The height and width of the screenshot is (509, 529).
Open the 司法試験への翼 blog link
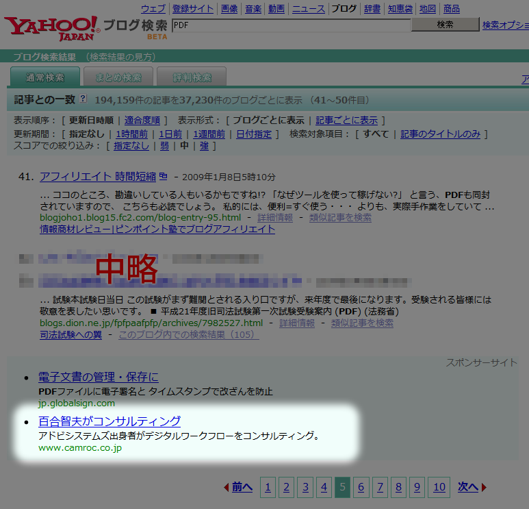(x=71, y=335)
